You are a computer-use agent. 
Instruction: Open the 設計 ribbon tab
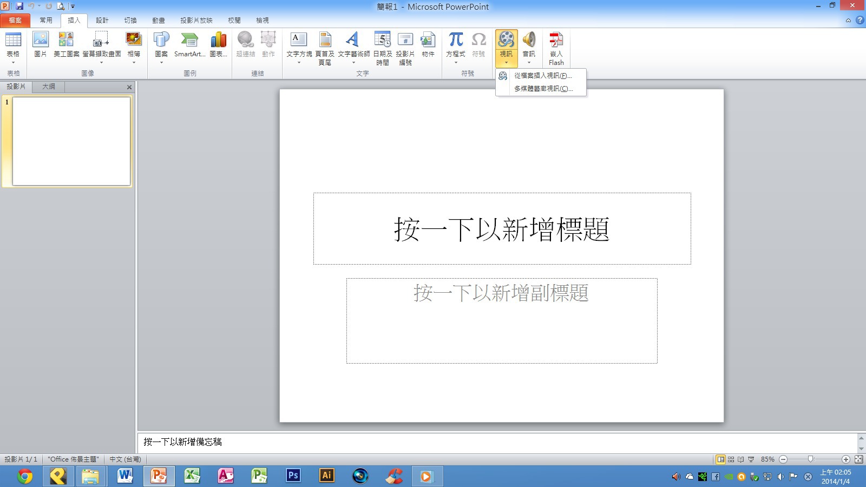tap(102, 21)
